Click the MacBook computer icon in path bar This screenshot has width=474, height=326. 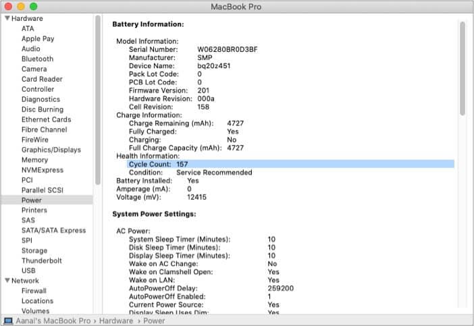(x=8, y=321)
